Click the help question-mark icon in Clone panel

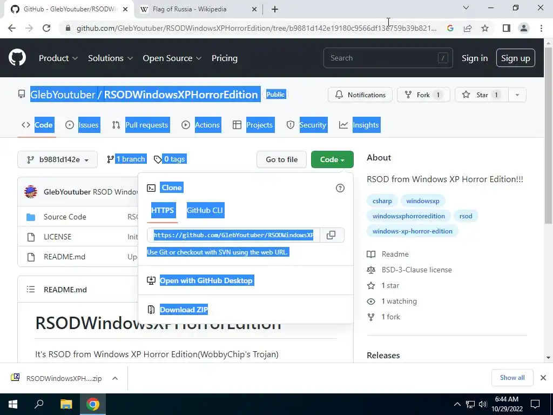click(x=340, y=188)
